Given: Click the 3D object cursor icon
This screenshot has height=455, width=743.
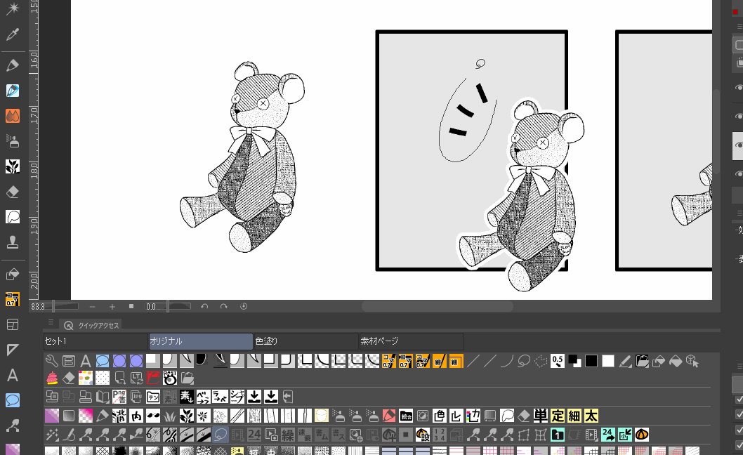Looking at the screenshot, I should point(692,361).
